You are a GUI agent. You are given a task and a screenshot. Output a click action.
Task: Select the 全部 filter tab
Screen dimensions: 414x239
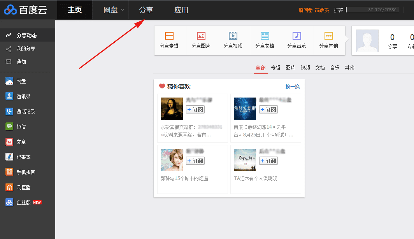[261, 68]
